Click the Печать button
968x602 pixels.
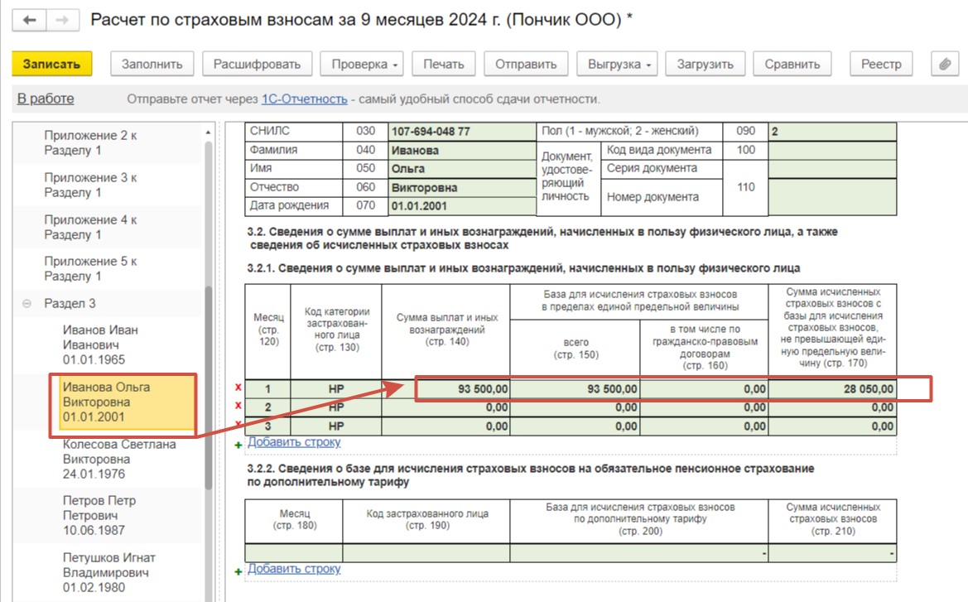click(443, 65)
